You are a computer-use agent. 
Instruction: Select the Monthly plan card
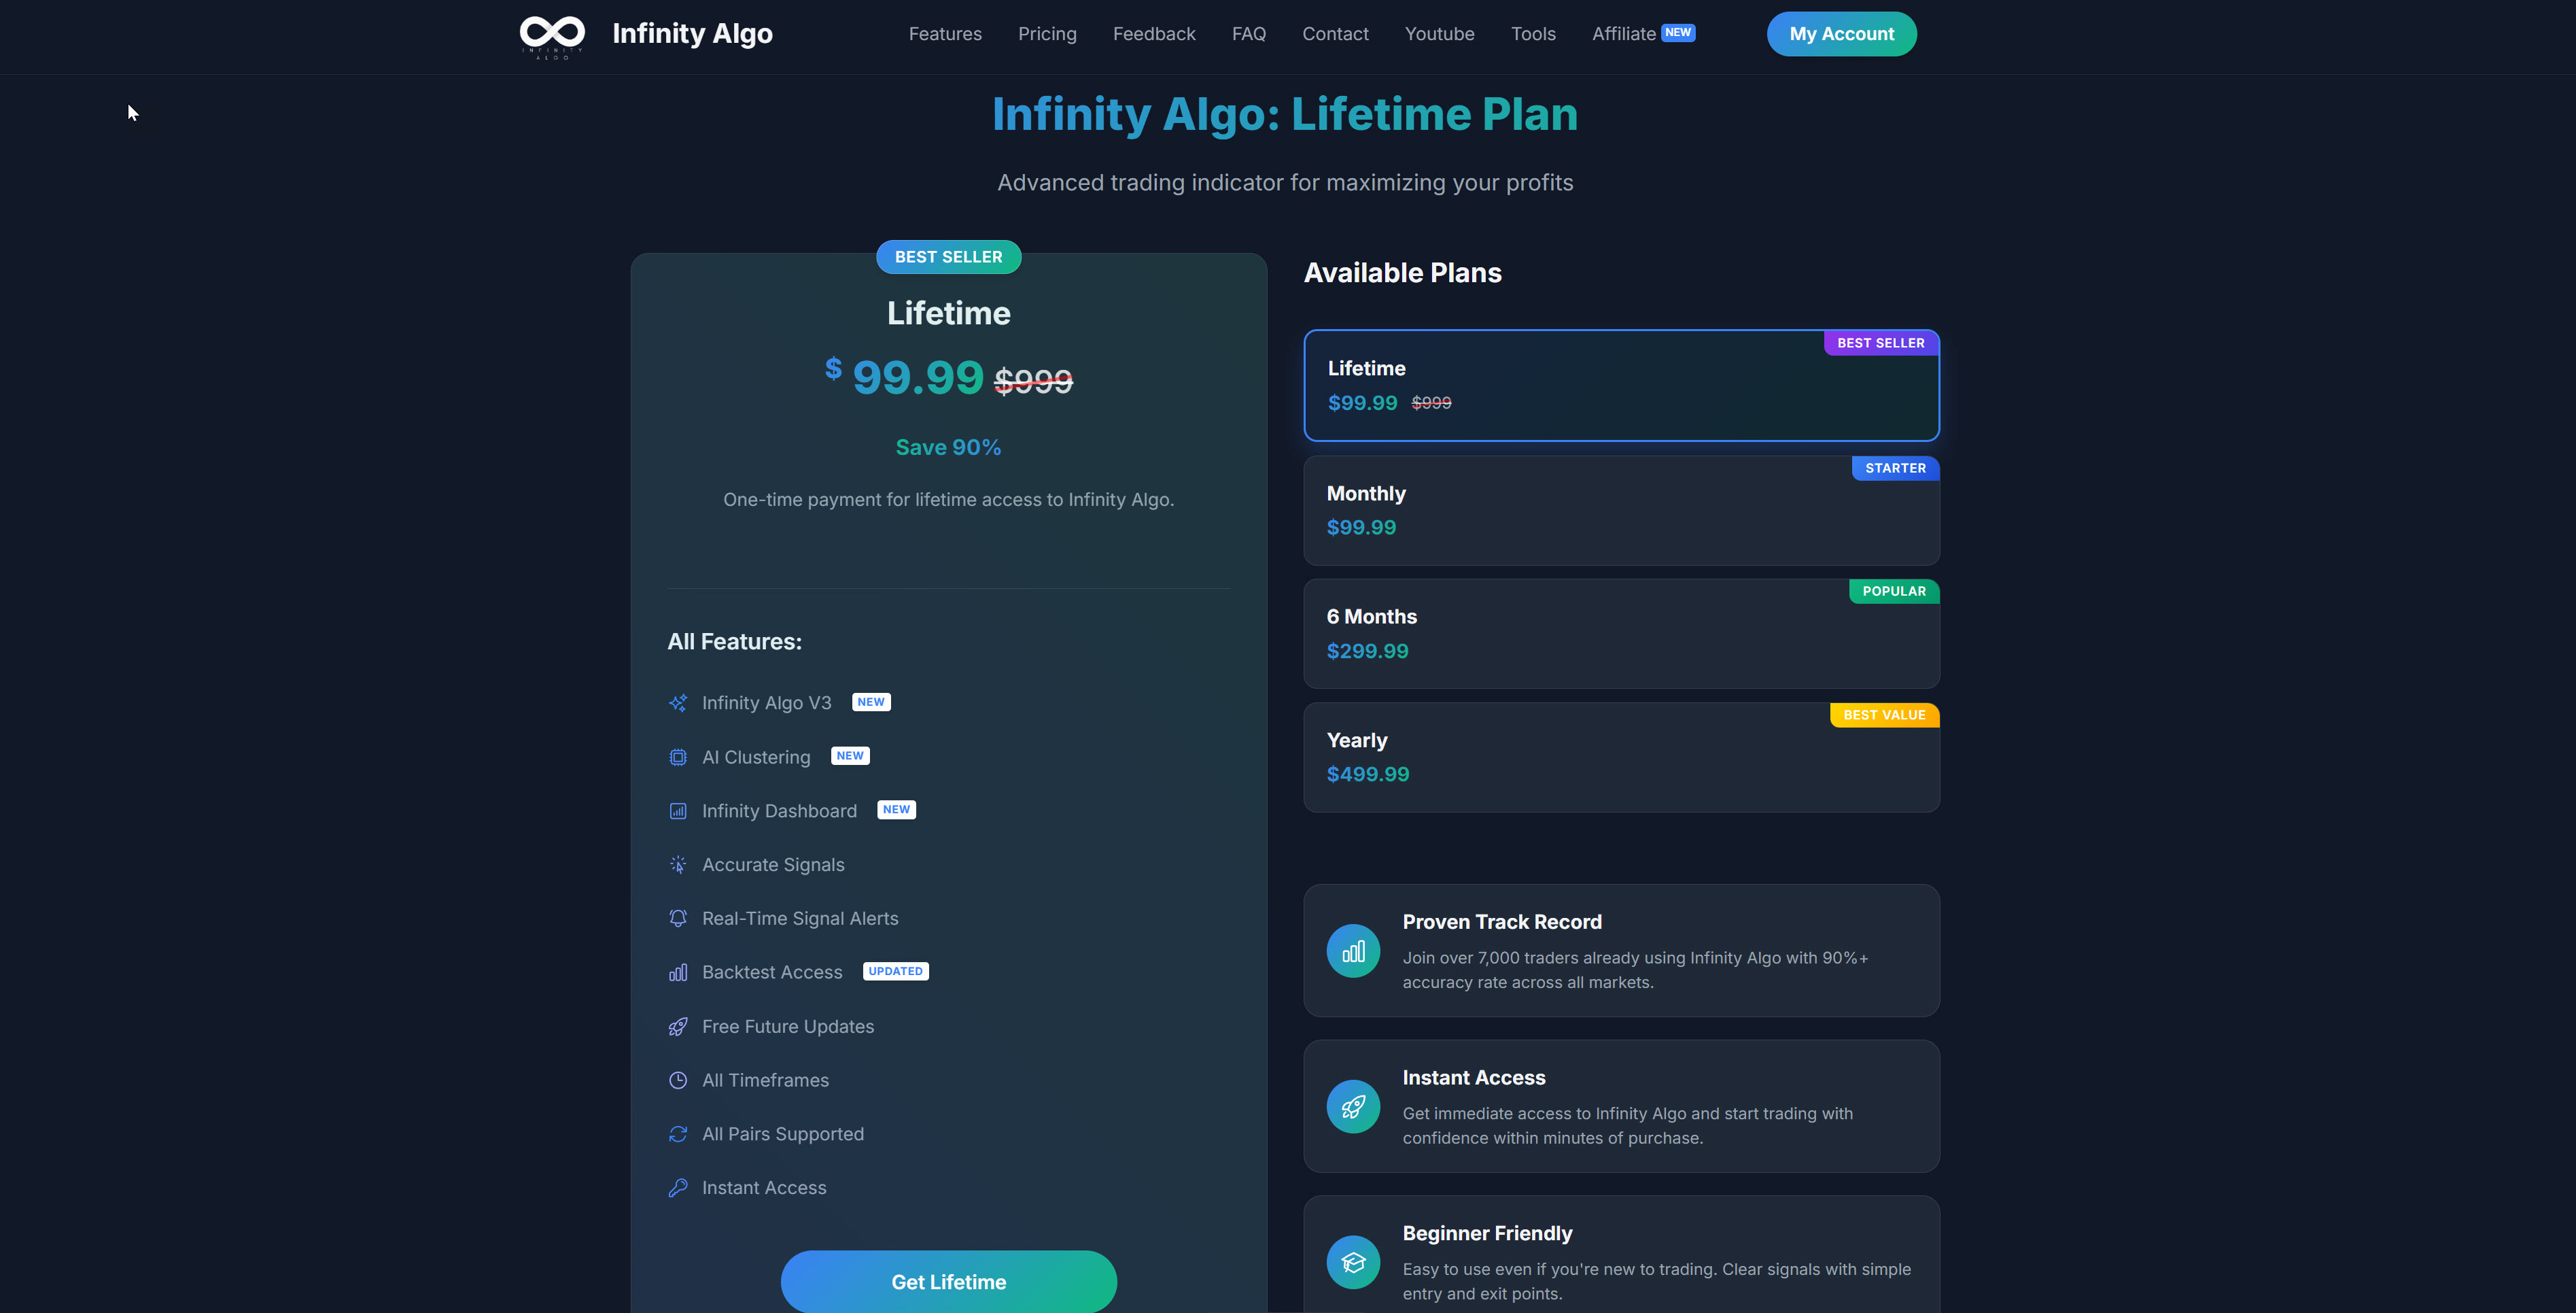[x=1620, y=511]
